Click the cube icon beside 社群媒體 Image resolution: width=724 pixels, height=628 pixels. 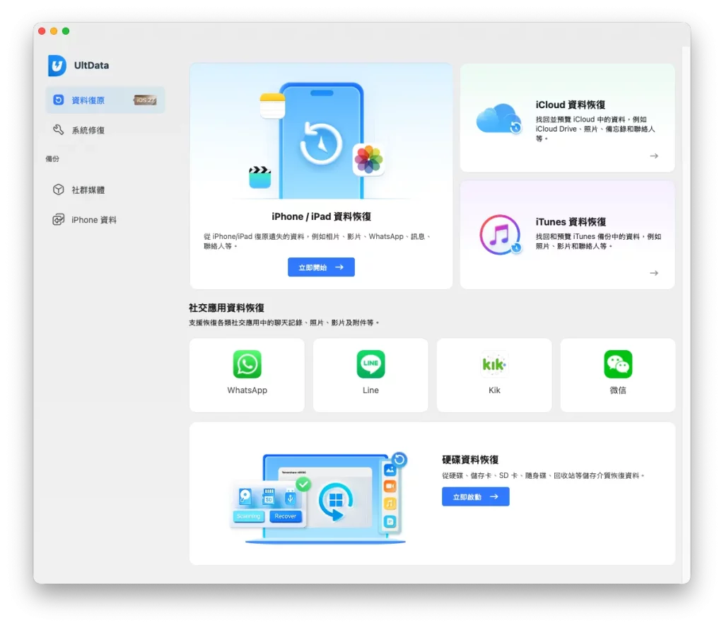[x=58, y=190]
